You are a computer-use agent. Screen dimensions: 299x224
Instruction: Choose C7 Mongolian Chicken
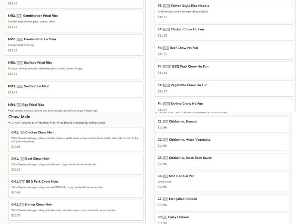click(x=222, y=202)
